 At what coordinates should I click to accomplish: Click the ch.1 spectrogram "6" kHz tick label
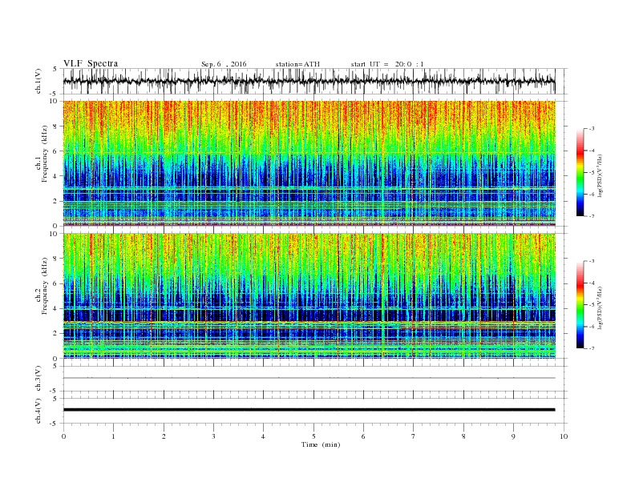[x=55, y=151]
